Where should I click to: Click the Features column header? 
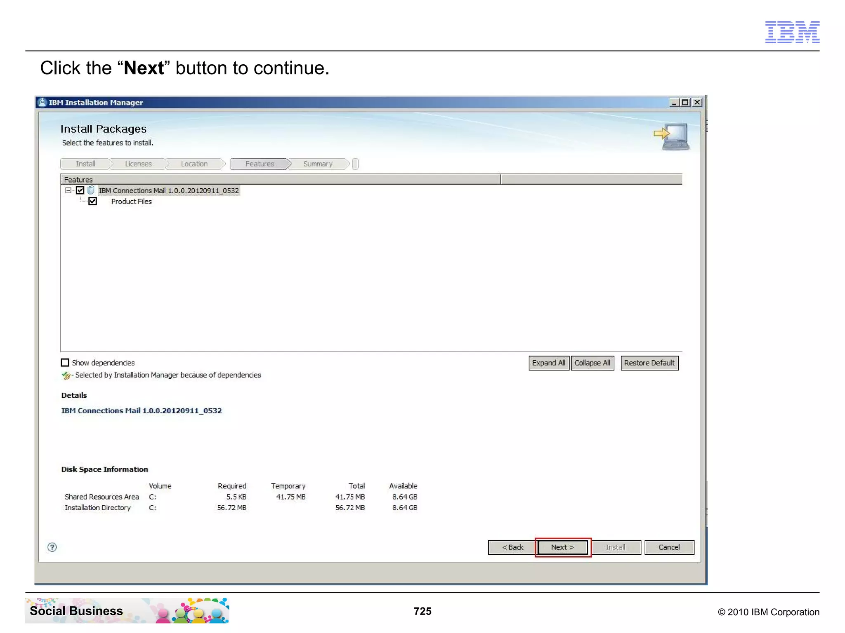(281, 180)
